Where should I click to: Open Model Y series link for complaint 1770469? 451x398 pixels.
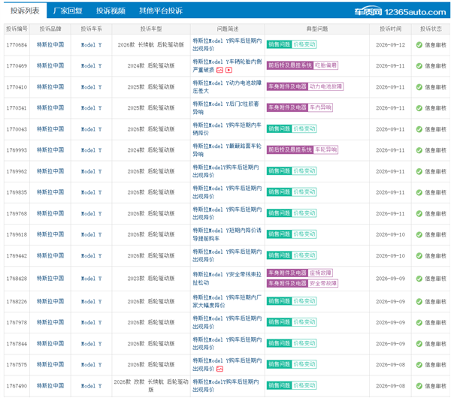pyautogui.click(x=92, y=66)
